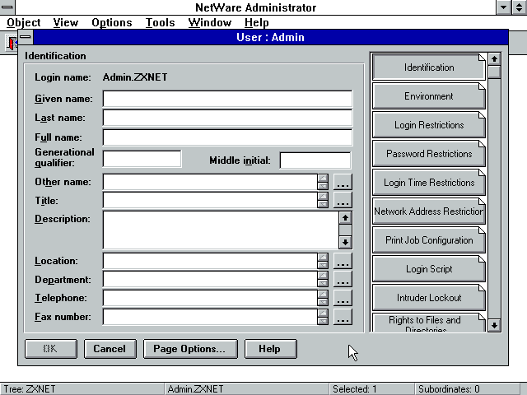Click into the Telephone field
The image size is (527, 395).
point(210,298)
